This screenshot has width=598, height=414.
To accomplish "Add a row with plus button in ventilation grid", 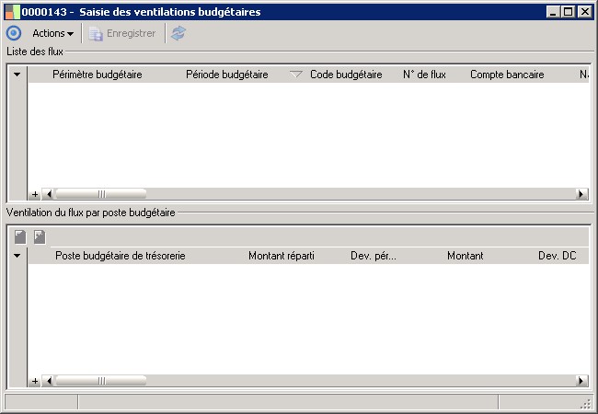I will 35,381.
